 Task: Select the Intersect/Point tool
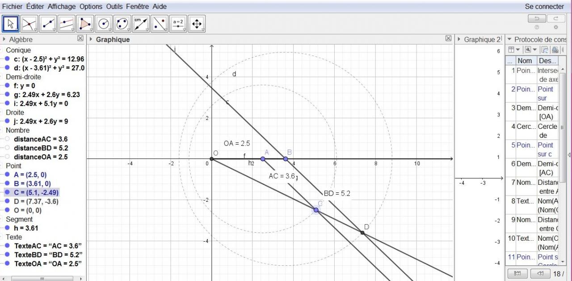pos(29,24)
